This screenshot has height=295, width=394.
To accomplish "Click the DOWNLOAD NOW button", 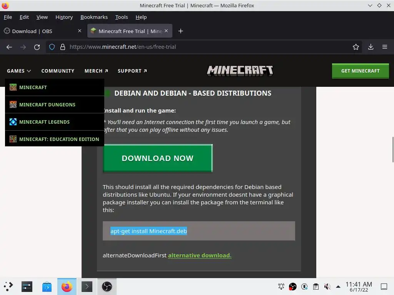I will point(158,158).
